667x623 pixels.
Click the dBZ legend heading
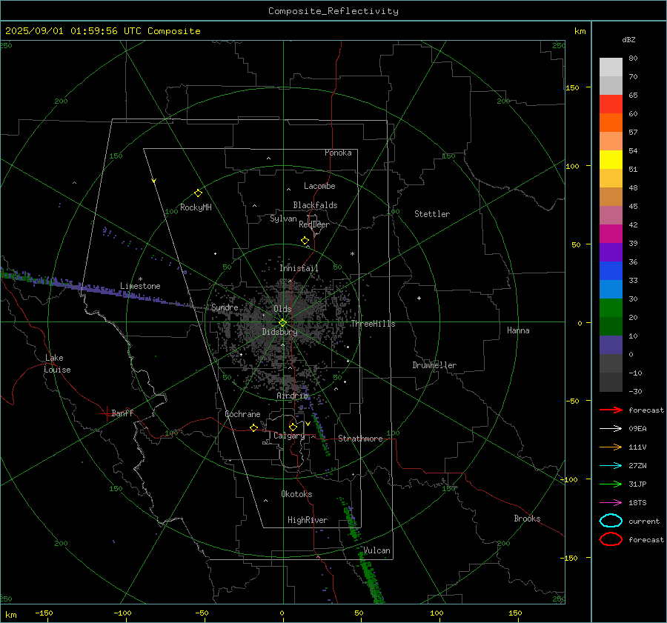pos(628,39)
